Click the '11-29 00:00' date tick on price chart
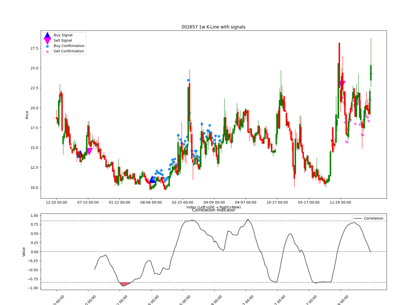407x305 pixels. (x=340, y=202)
